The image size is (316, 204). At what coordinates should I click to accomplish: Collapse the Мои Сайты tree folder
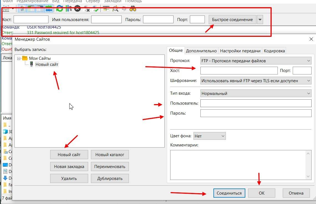(x=19, y=58)
